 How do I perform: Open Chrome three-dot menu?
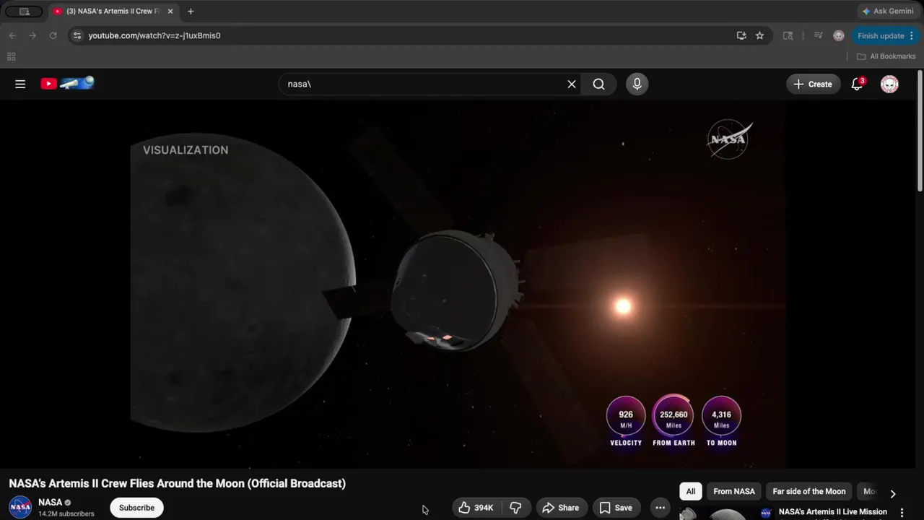[912, 35]
